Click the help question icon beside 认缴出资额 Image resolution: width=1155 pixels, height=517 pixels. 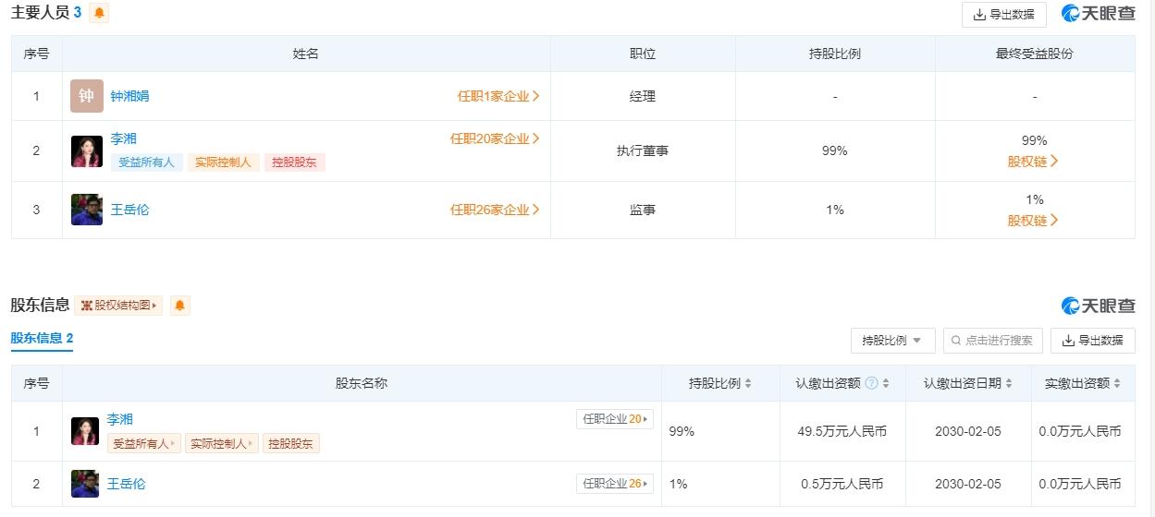click(871, 383)
